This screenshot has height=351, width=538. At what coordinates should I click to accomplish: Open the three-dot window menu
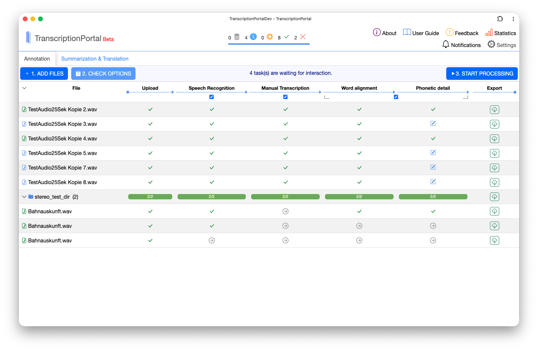pos(513,19)
